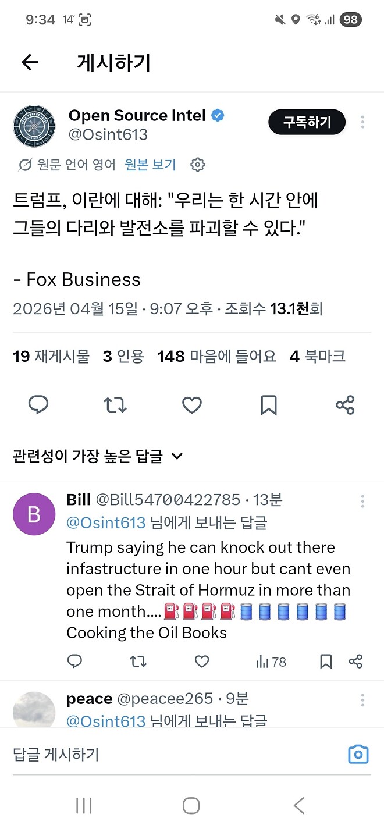Open the three-dot menu on peace's reply

click(362, 701)
